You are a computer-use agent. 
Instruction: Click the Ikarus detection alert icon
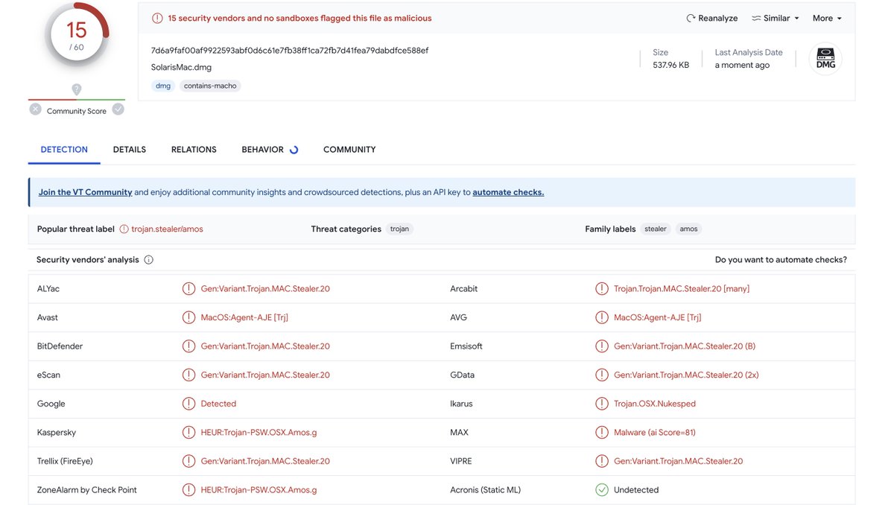click(602, 404)
